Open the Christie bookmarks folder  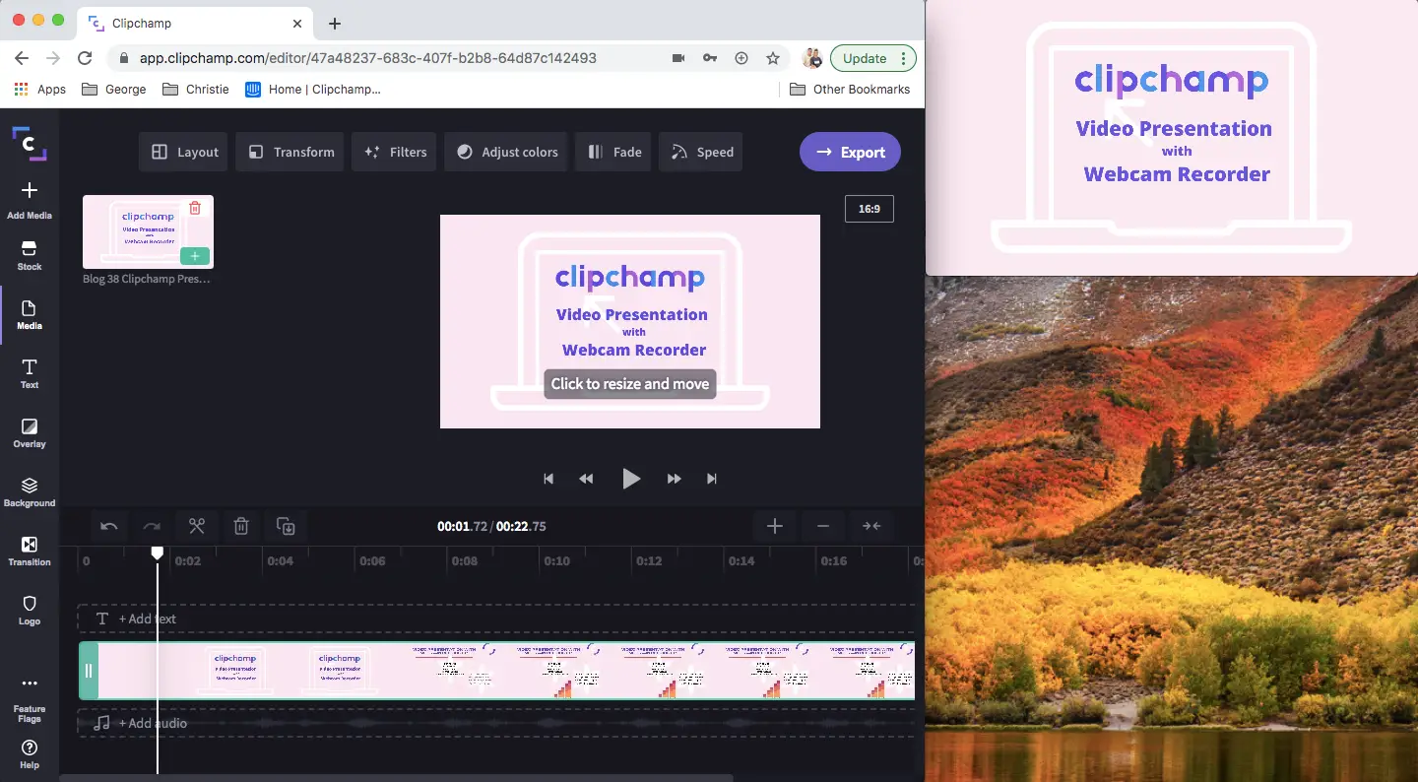tap(196, 89)
